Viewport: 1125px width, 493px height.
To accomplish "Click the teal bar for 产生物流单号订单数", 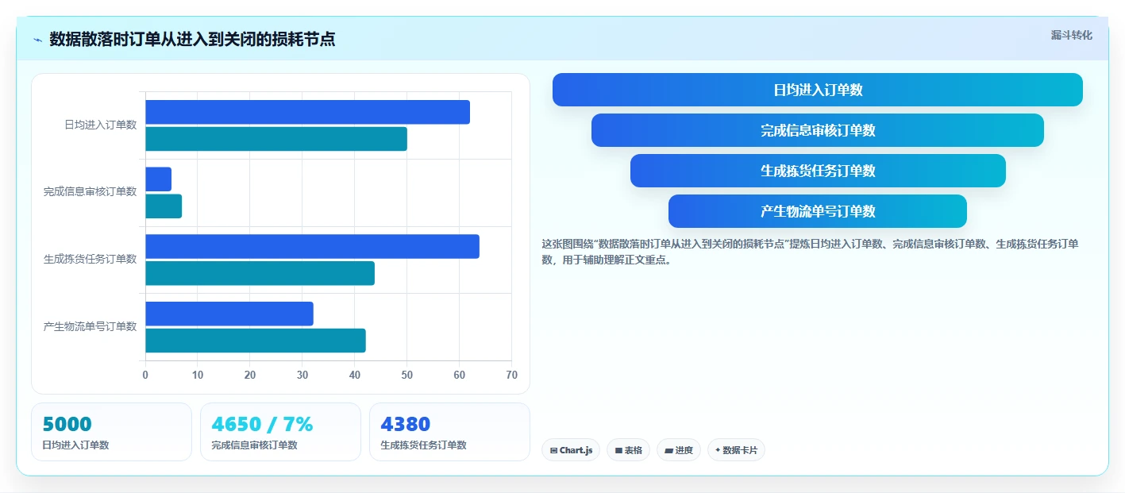I will 256,341.
